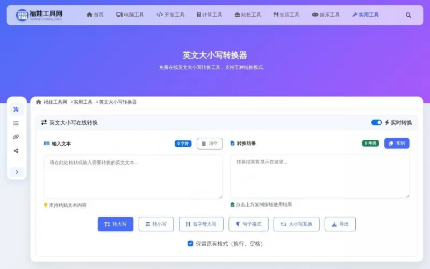Click the 复制 copy button
The width and height of the screenshot is (430, 269).
(397, 143)
